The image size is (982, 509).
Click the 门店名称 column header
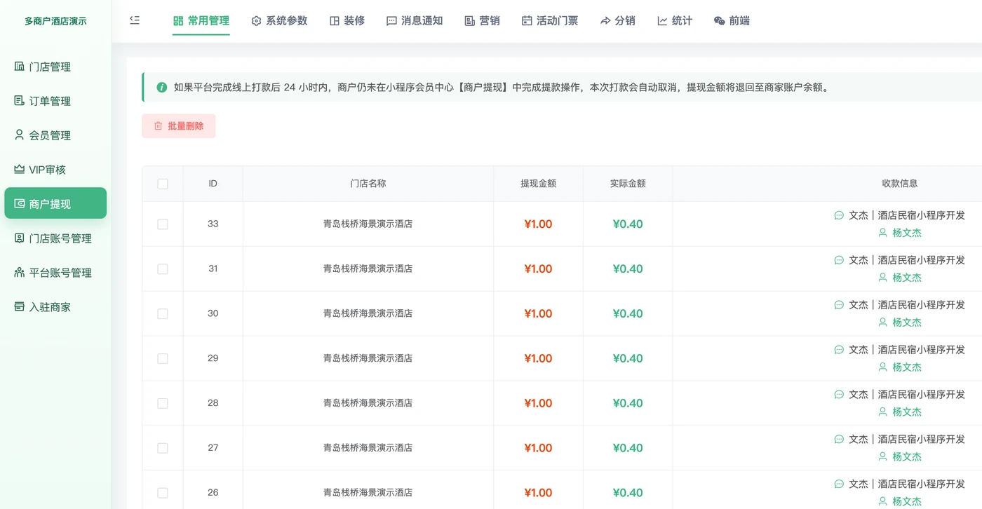(368, 184)
